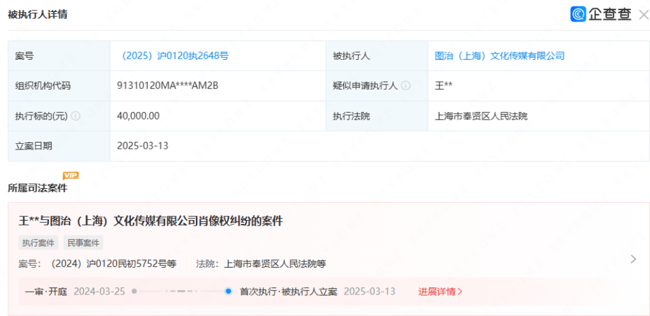Select 上海市奉贤区人民法院 in 执行法院 row
650x316 pixels.
(x=481, y=116)
